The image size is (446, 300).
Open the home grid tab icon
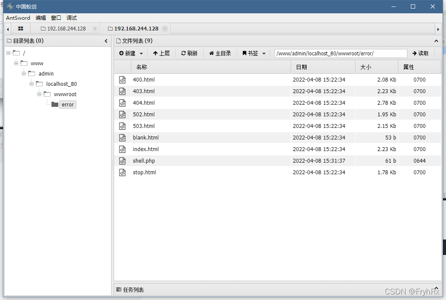(21, 28)
